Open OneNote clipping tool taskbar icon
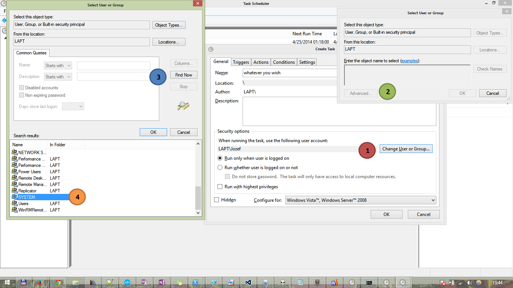This screenshot has height=288, width=513. click(x=145, y=282)
